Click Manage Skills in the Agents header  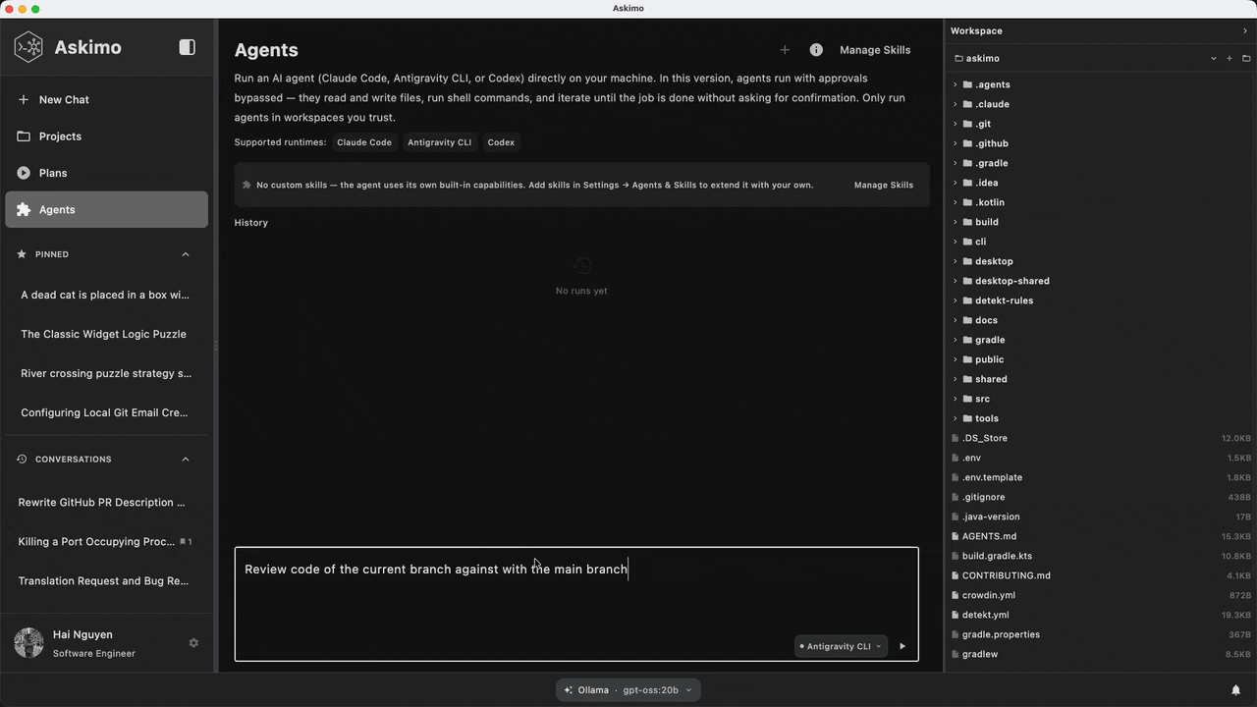coord(875,50)
